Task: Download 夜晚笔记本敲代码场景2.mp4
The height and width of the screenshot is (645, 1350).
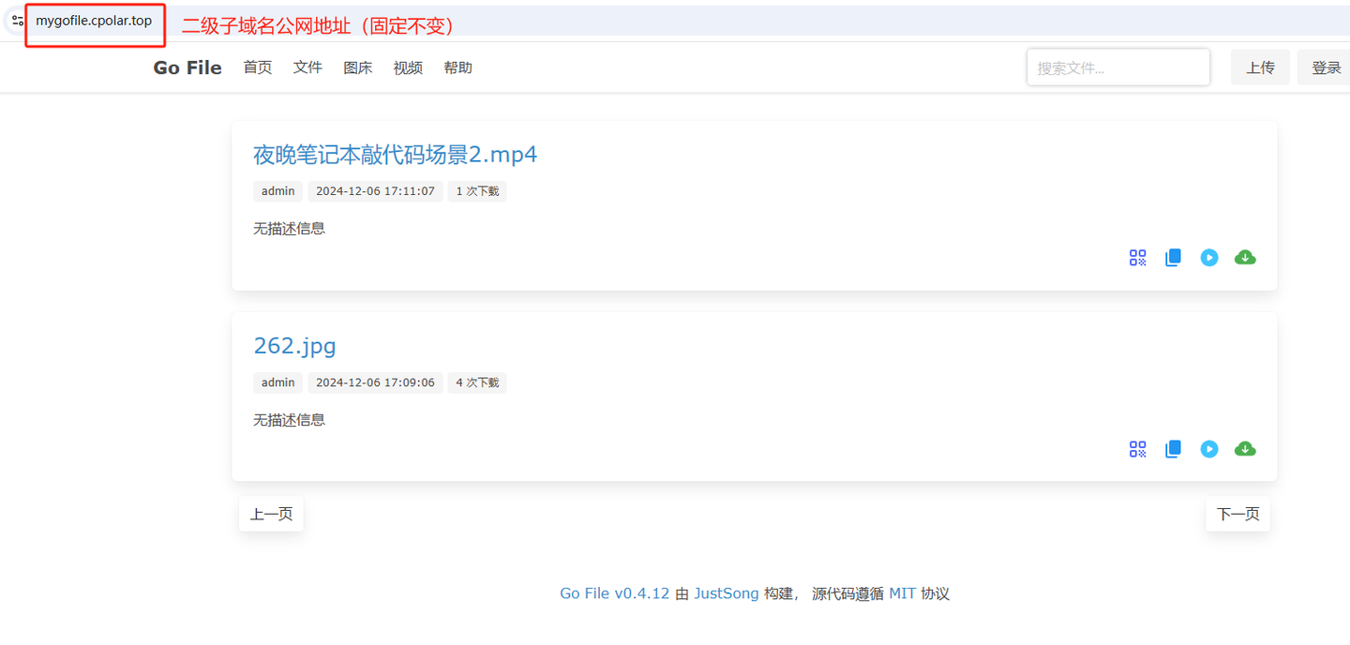Action: click(1245, 257)
